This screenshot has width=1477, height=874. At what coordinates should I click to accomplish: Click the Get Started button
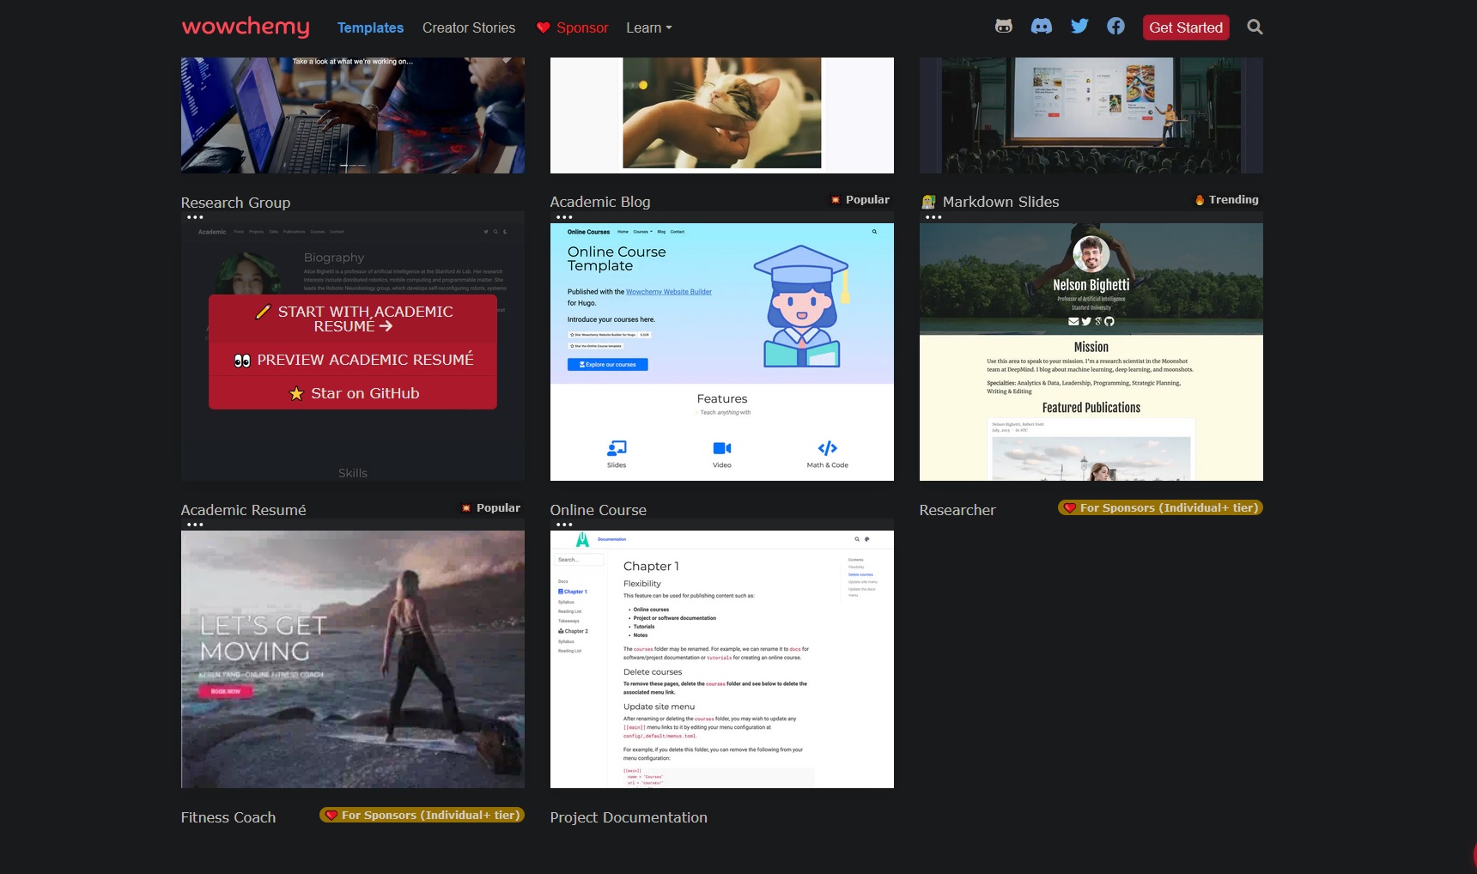click(1185, 27)
